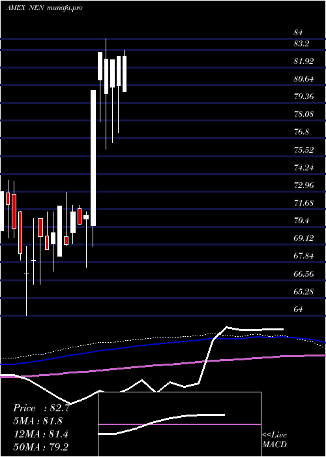This screenshot has height=457, width=326.
Task: Select the 5MA : 81.8 value
Action: coord(38,421)
